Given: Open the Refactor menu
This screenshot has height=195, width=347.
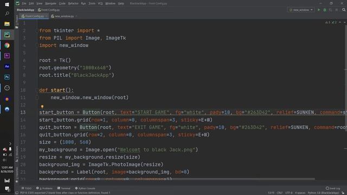Looking at the screenshot, I should pyautogui.click(x=73, y=3).
